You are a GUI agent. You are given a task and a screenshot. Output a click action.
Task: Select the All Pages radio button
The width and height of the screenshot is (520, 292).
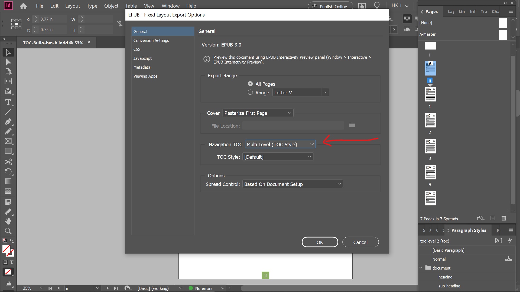click(250, 84)
